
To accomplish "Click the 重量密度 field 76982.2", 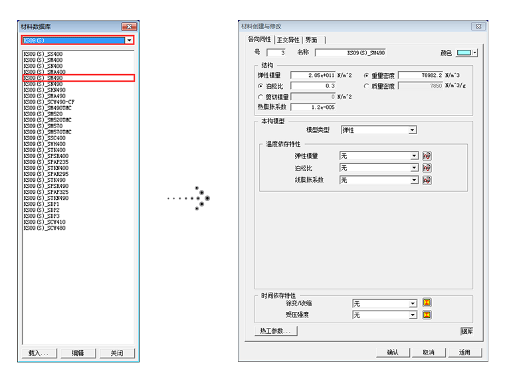I will click(421, 75).
